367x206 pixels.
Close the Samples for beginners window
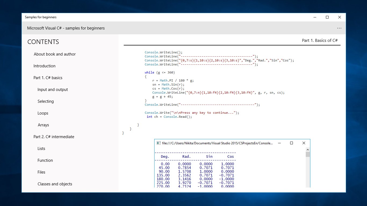340,17
